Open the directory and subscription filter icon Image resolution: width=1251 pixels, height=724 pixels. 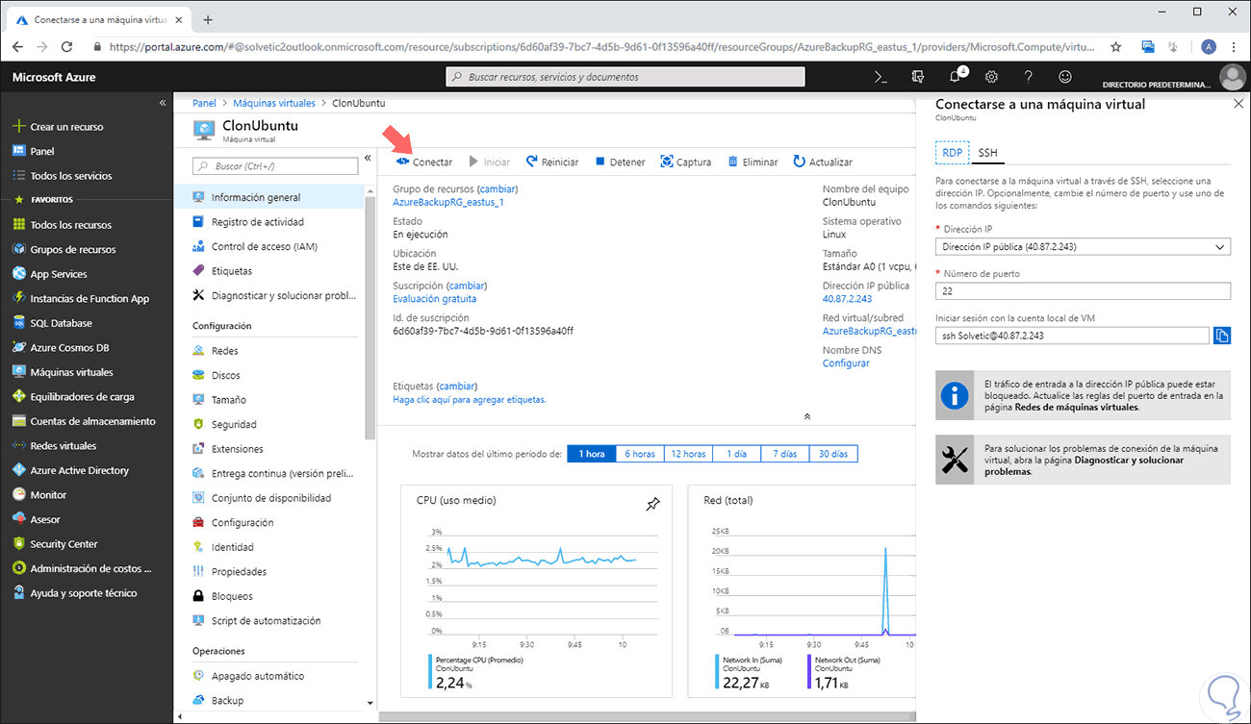[918, 77]
